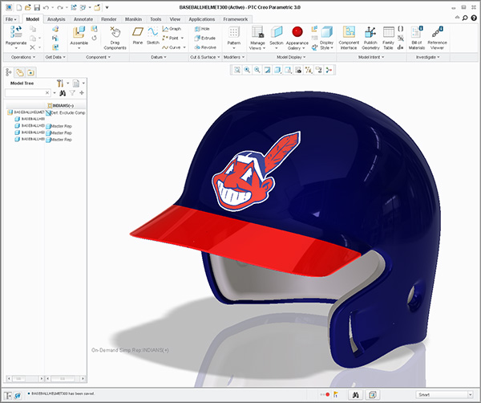This screenshot has height=403, width=481.
Task: Expand the Cut & Surface group dropdown
Action: point(205,57)
